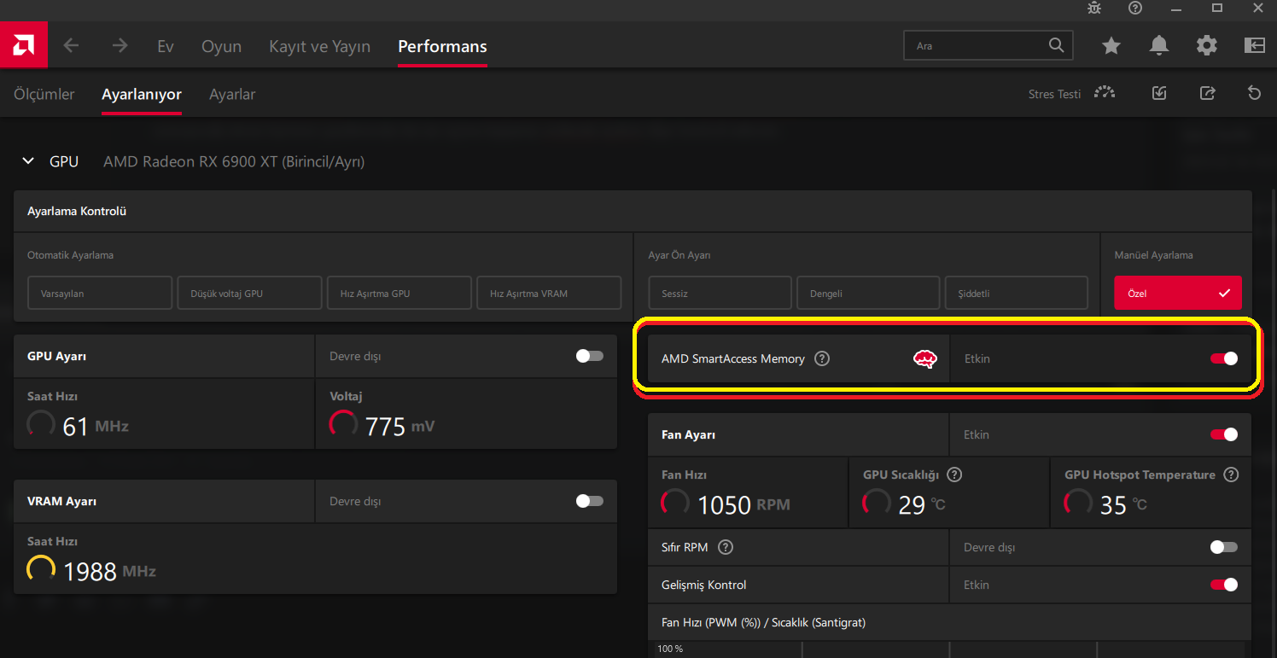Click the AMD logo icon

tap(24, 45)
